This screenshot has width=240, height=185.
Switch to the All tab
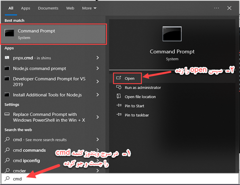click(11, 8)
